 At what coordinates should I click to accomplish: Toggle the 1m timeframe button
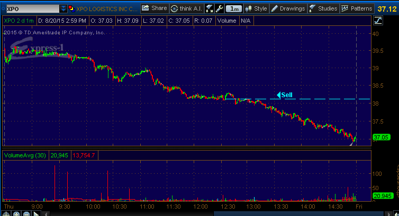[x=233, y=8]
